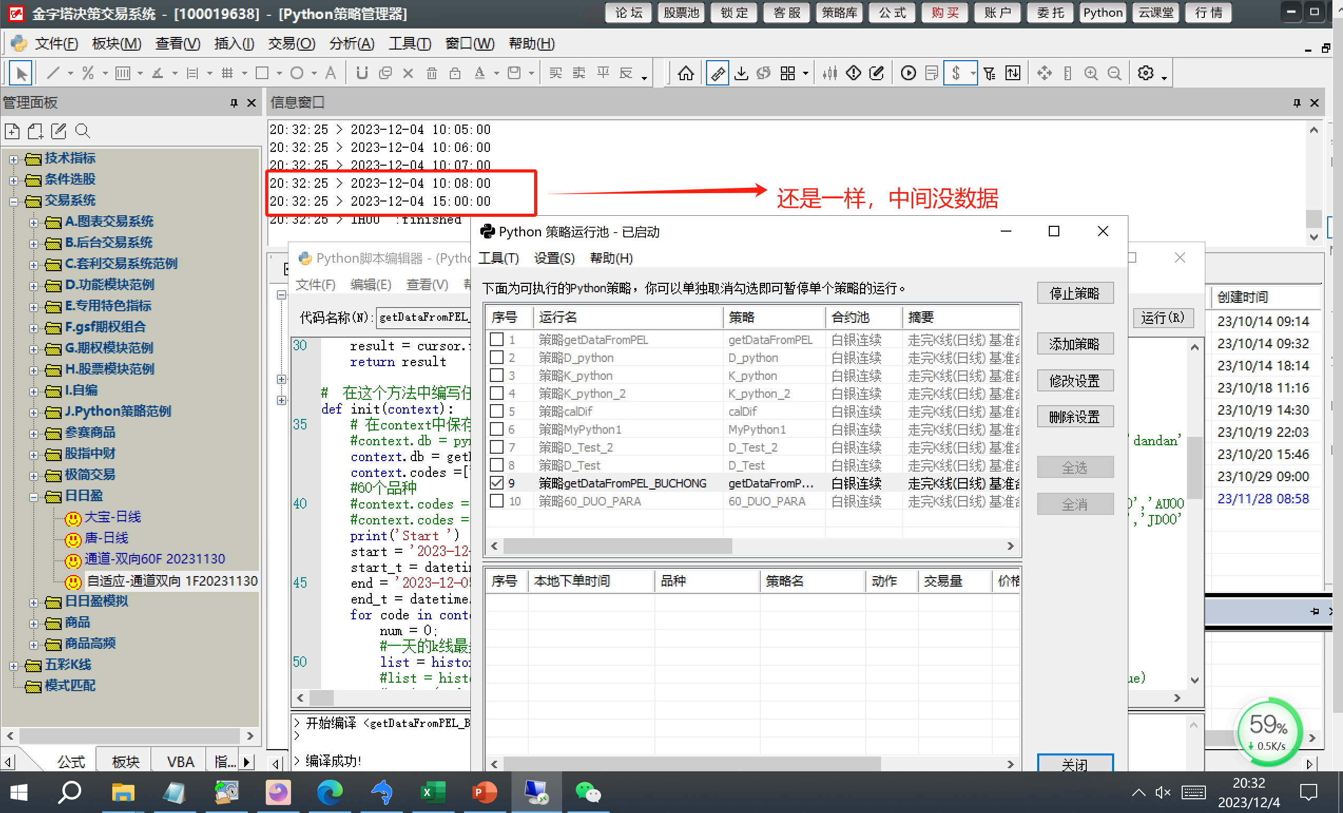Click the 停止策略 button

pyautogui.click(x=1075, y=293)
